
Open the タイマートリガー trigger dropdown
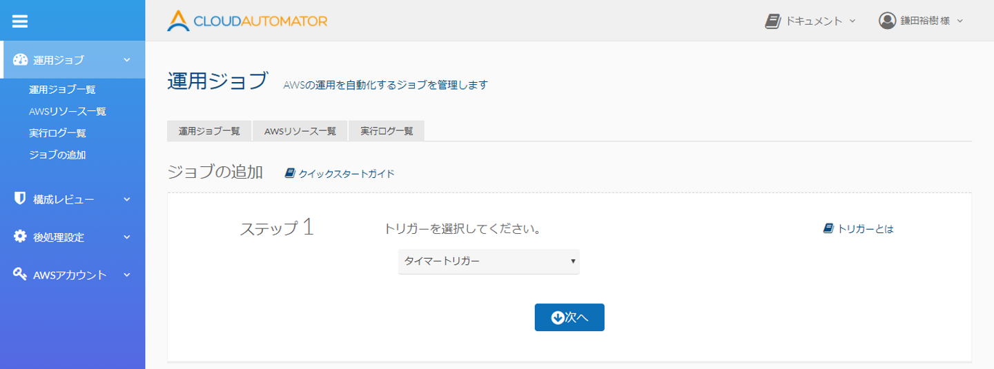[489, 261]
